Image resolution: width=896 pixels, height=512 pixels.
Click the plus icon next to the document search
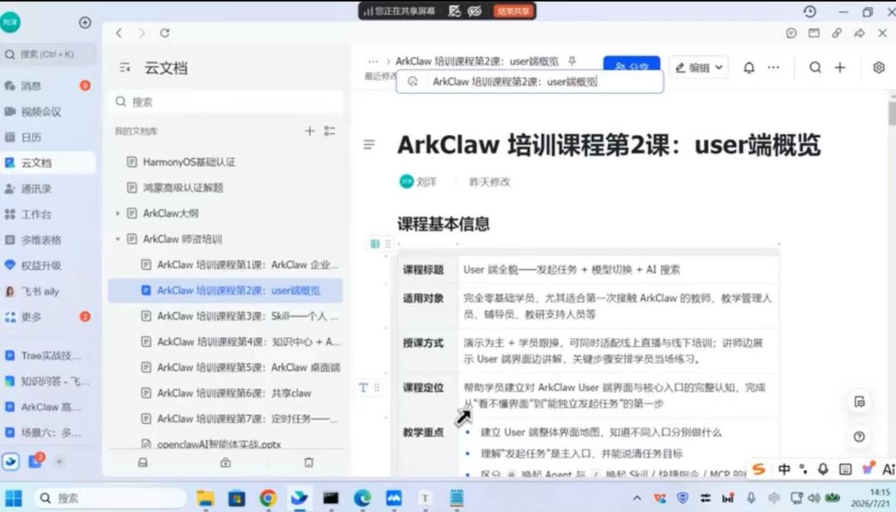pos(840,67)
